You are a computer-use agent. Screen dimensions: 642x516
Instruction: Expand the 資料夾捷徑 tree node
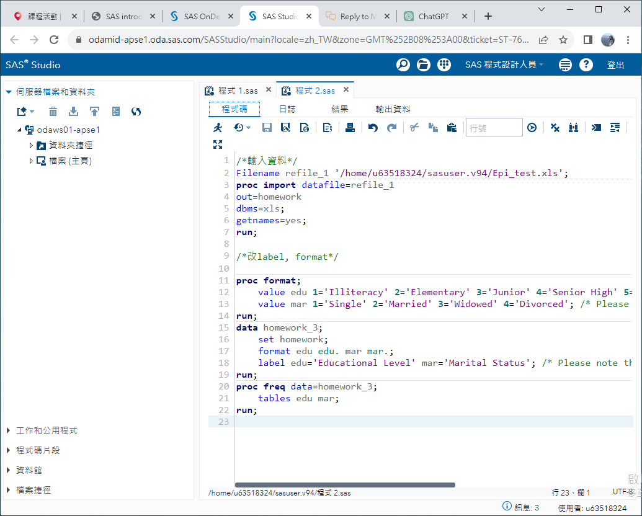pyautogui.click(x=31, y=146)
